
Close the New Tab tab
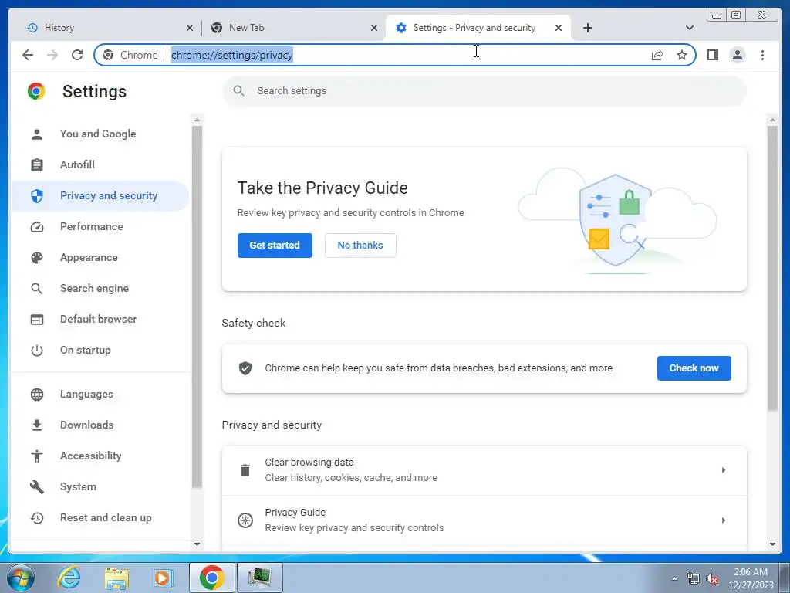[374, 29]
